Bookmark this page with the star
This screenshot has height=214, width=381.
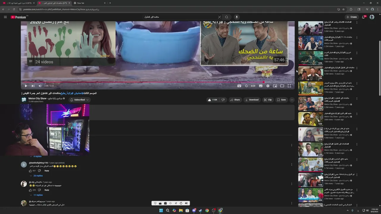(x=343, y=9)
